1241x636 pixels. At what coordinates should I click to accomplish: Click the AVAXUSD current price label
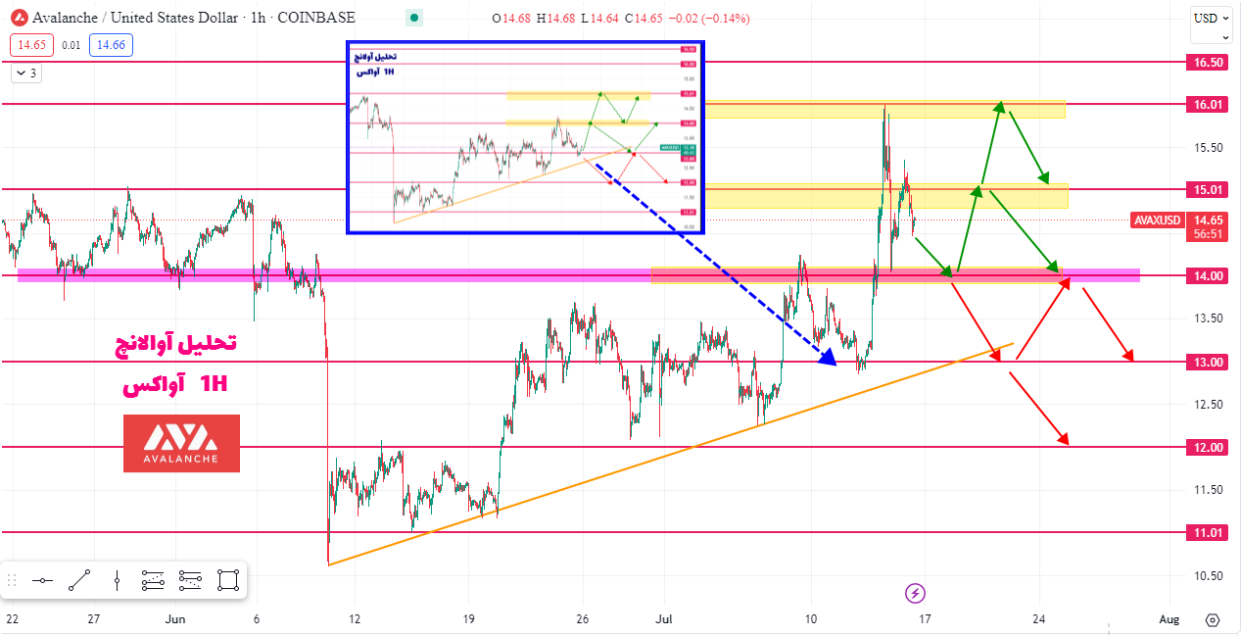click(1158, 220)
